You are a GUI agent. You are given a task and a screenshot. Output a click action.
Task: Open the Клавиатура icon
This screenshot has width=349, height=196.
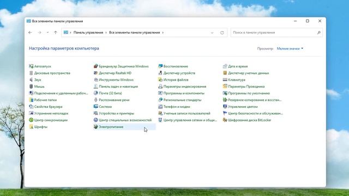click(x=225, y=79)
